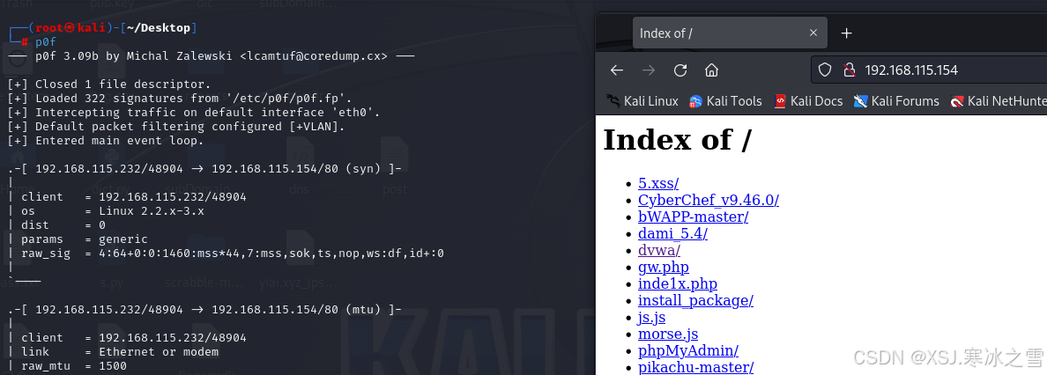The image size is (1047, 375).
Task: Click the (syn) connection header line
Action: point(205,169)
